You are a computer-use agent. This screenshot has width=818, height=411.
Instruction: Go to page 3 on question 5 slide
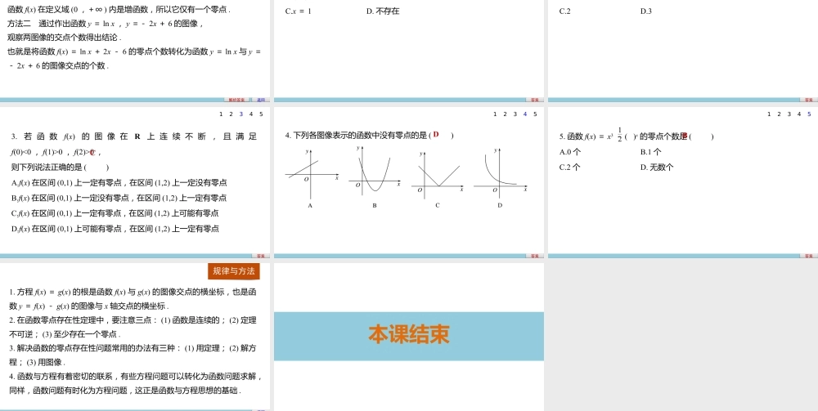click(789, 114)
